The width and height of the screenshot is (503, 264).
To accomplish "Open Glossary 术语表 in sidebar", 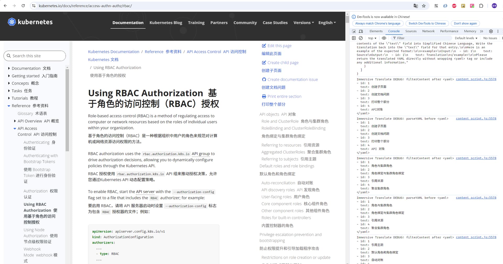I will pyautogui.click(x=32, y=113).
